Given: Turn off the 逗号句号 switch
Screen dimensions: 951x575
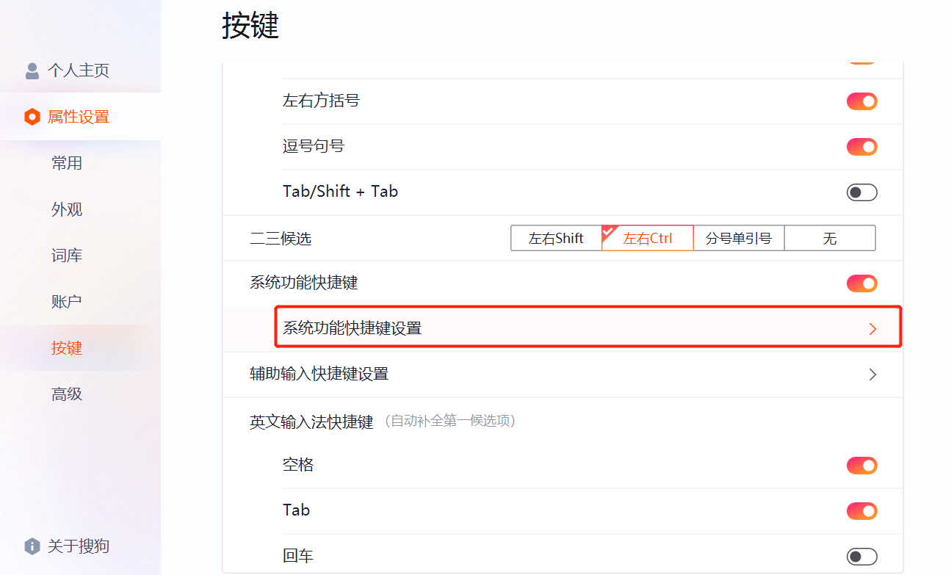Looking at the screenshot, I should click(x=861, y=146).
